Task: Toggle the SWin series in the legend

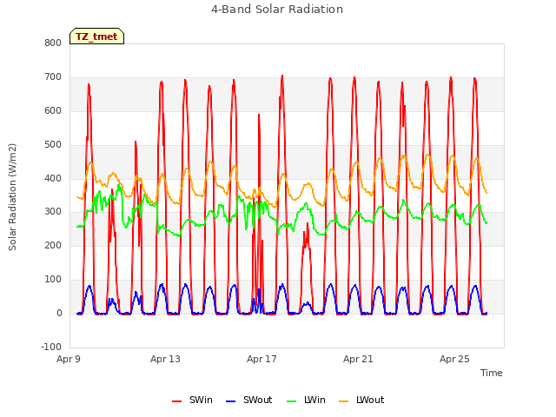Action: coord(192,400)
